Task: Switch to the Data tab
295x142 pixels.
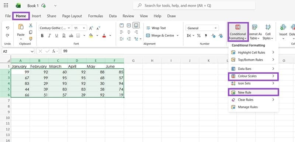Action: pos(113,16)
